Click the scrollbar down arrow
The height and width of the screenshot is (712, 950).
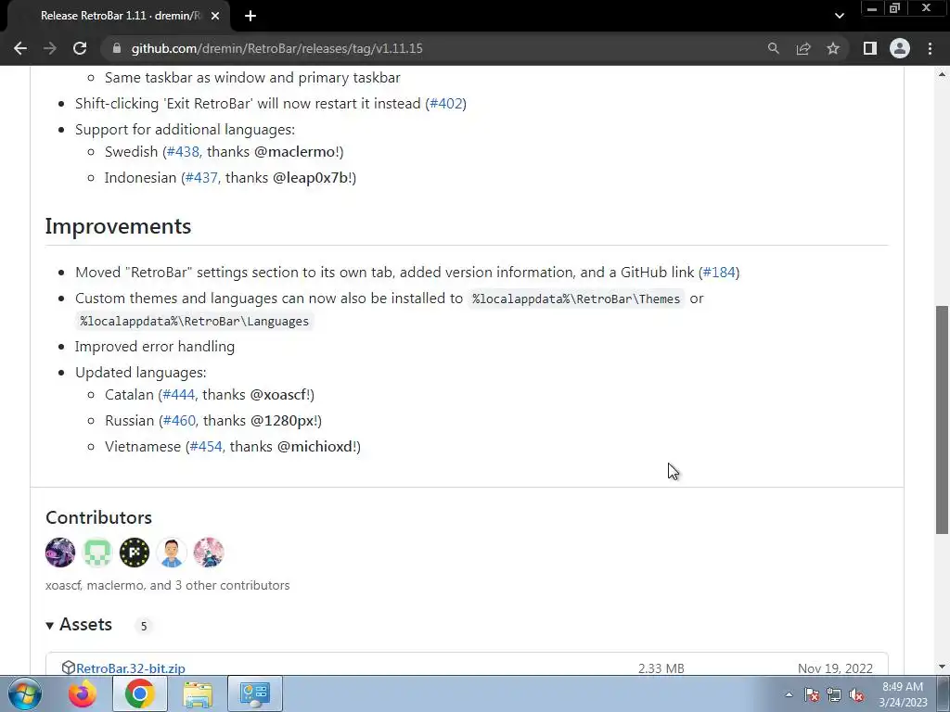point(942,666)
